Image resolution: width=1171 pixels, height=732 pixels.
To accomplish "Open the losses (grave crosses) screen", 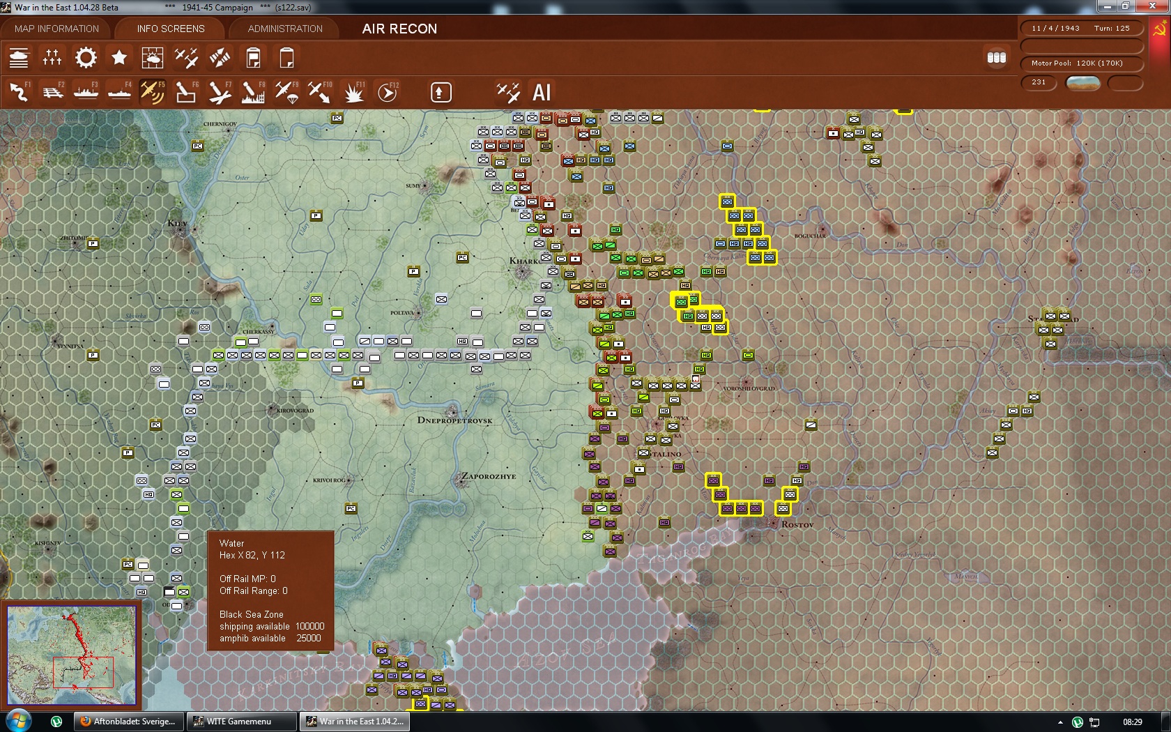I will click(52, 58).
